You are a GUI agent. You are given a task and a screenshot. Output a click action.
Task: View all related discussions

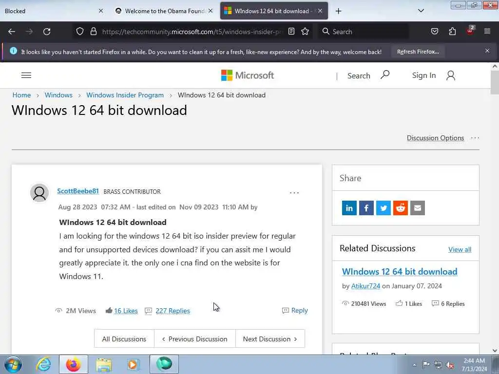coord(460,250)
